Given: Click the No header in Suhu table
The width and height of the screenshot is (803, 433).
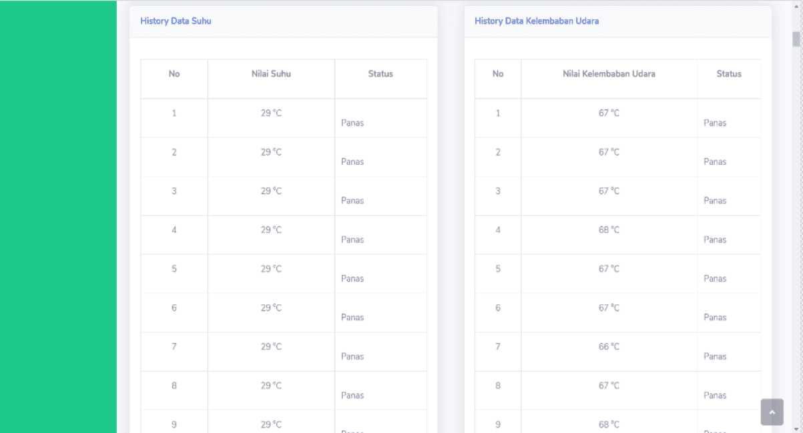Looking at the screenshot, I should tap(174, 74).
